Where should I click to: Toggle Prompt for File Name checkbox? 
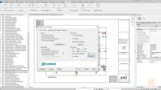click(42, 35)
